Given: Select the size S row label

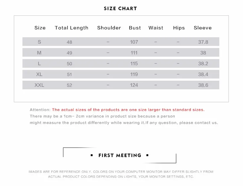Looking at the screenshot, I should (39, 42).
